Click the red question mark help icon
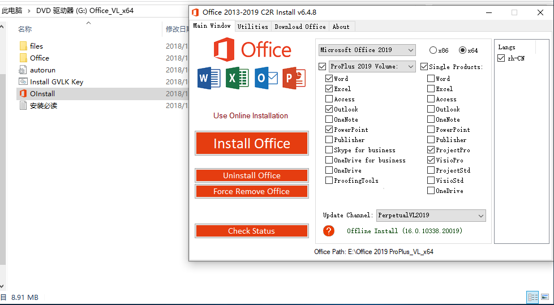Screen dimensions: 554x305 tap(329, 231)
